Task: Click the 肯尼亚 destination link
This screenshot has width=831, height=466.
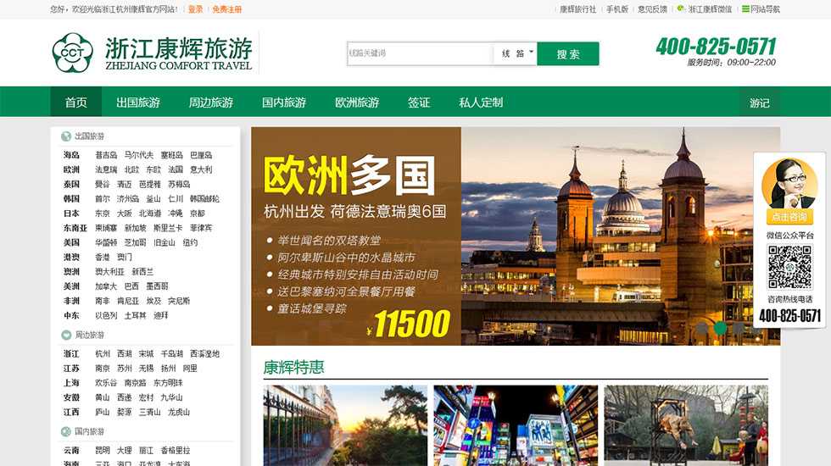Action: click(128, 301)
